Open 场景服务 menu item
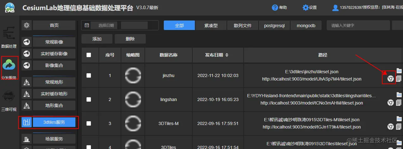 point(54,139)
